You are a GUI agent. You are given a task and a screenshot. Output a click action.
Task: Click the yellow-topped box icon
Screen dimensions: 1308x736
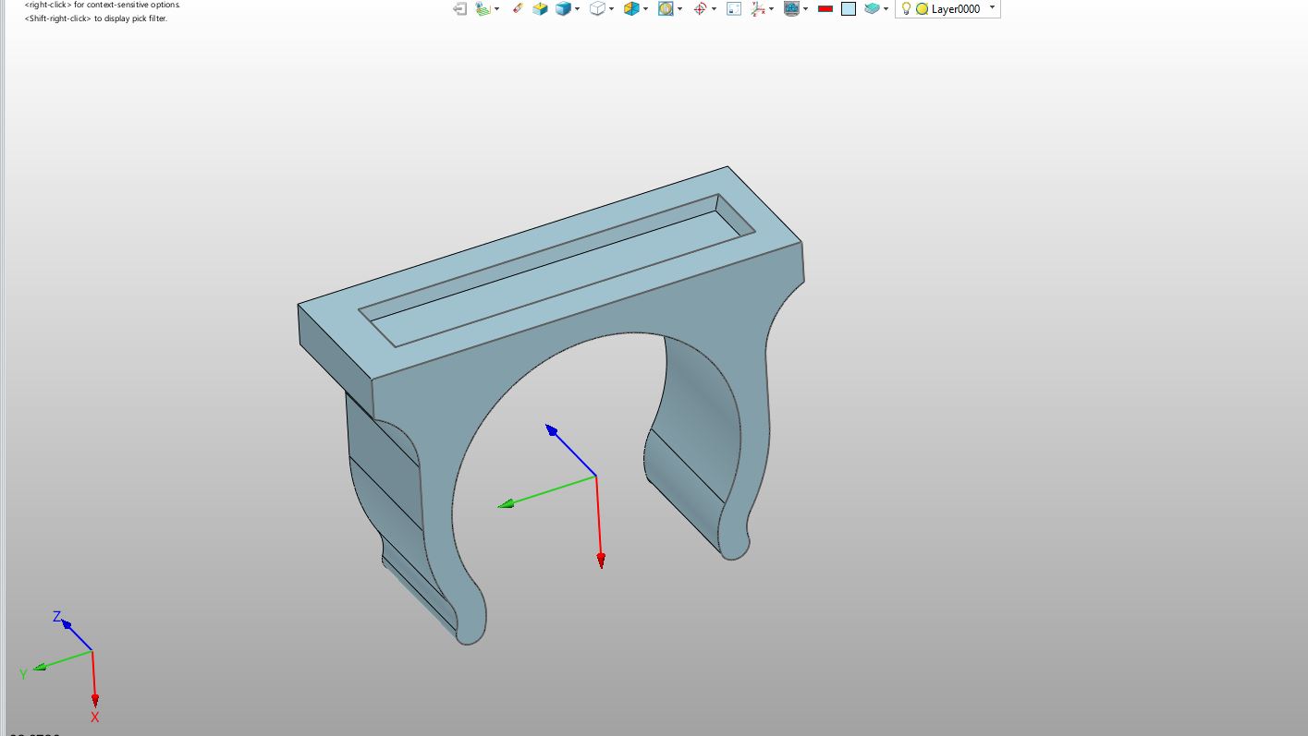pyautogui.click(x=540, y=8)
